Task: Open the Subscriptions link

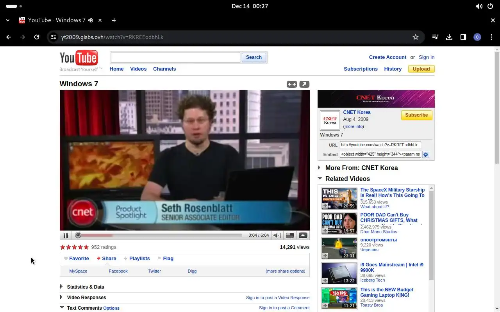Action: pos(361,69)
